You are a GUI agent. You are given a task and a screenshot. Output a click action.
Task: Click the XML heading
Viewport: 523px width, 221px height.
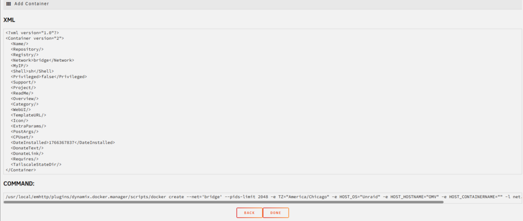9,20
